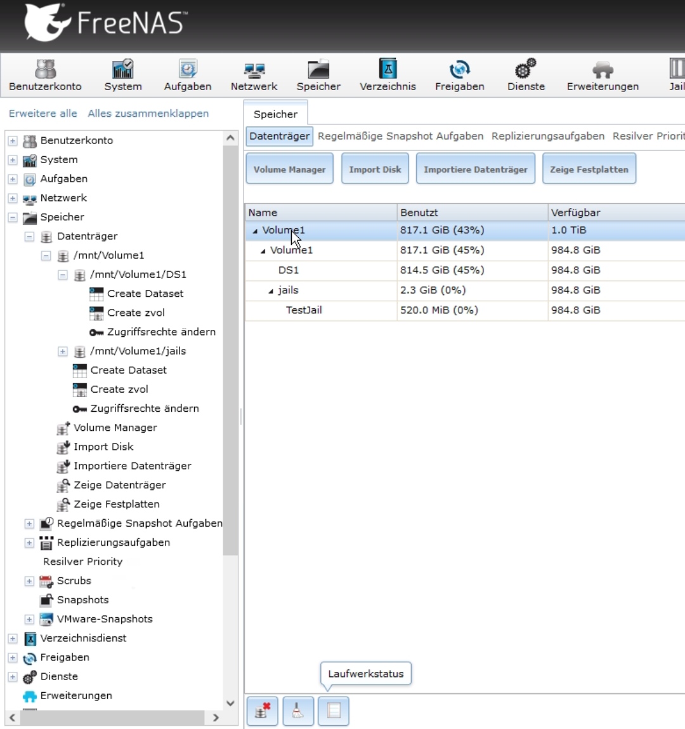This screenshot has width=685, height=729.
Task: Click the Laufwerkstatus icon button
Action: tap(333, 711)
